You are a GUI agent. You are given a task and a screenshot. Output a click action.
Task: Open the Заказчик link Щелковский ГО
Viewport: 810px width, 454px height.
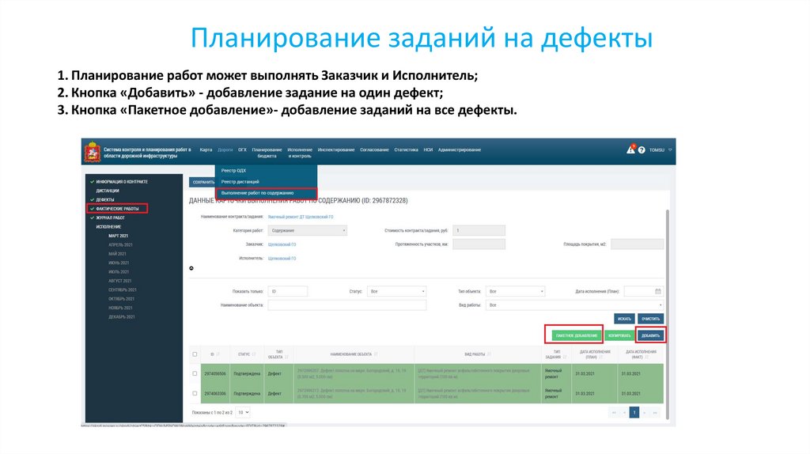(x=282, y=244)
